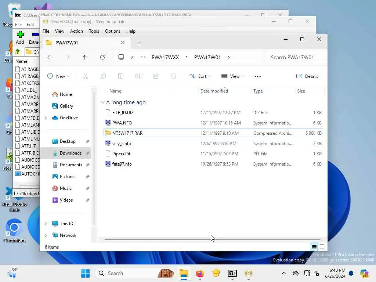Open PowerISO Help menu

tap(131, 31)
